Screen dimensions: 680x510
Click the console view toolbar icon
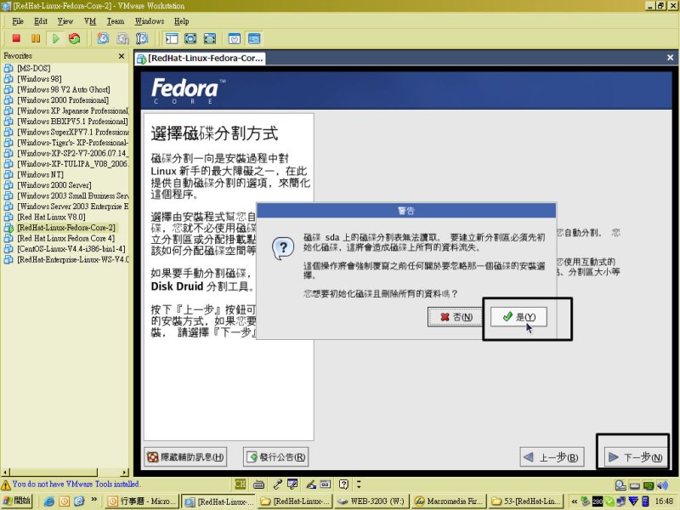254,38
